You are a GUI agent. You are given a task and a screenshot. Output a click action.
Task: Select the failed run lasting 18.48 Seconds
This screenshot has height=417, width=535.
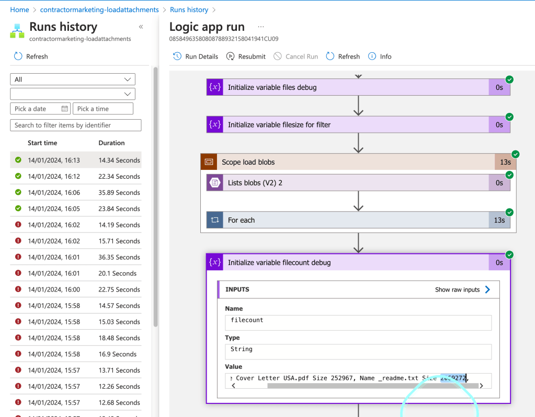click(76, 338)
